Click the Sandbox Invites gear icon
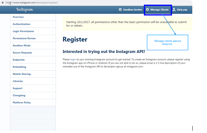 [x=120, y=10]
